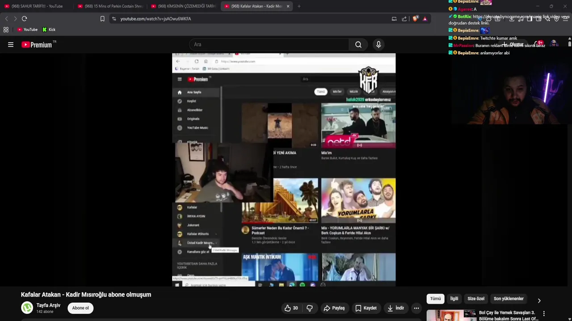Download video with İndir
Image resolution: width=572 pixels, height=321 pixels.
click(x=396, y=308)
